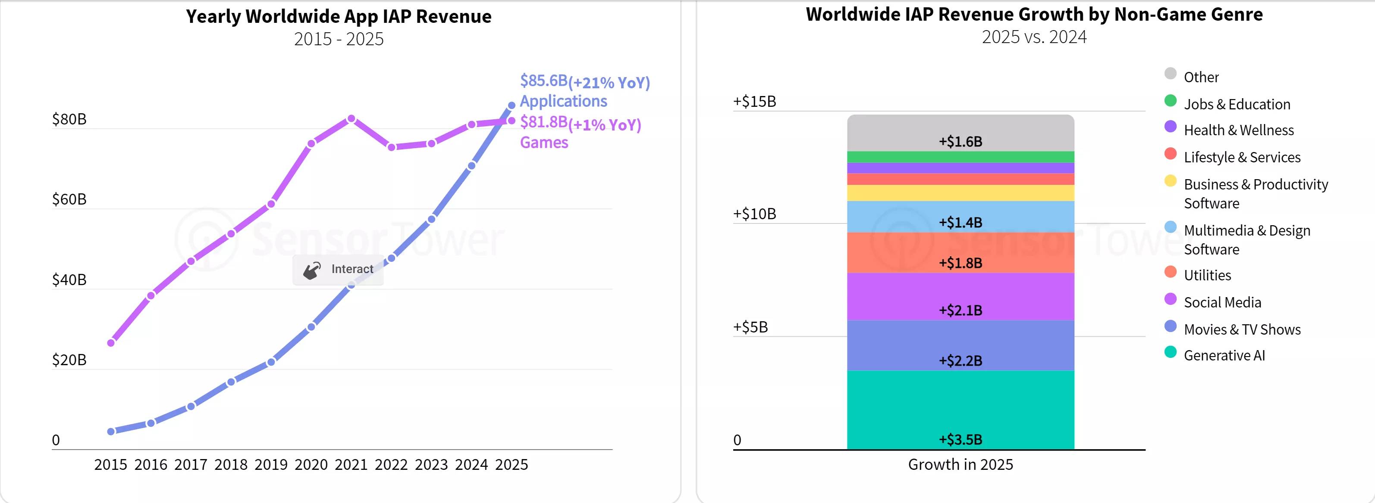The image size is (1375, 503).
Task: Click the 2025 Applications data point
Action: click(x=512, y=106)
